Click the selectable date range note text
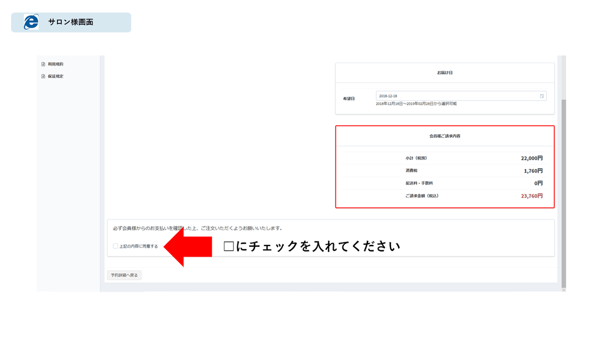The width and height of the screenshot is (605, 340). [416, 104]
